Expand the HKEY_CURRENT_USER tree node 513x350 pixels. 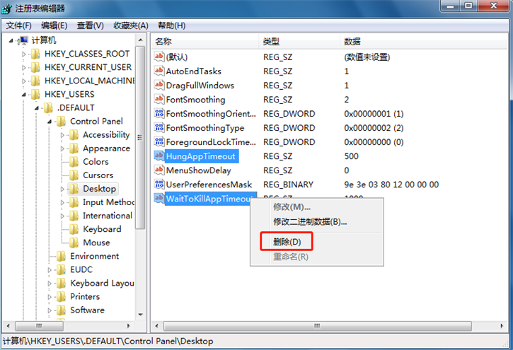click(24, 67)
